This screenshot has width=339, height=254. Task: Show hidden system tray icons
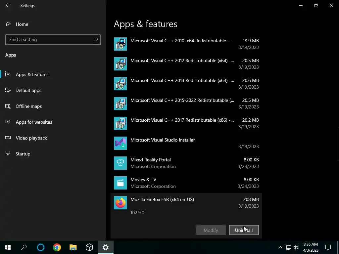pyautogui.click(x=280, y=247)
